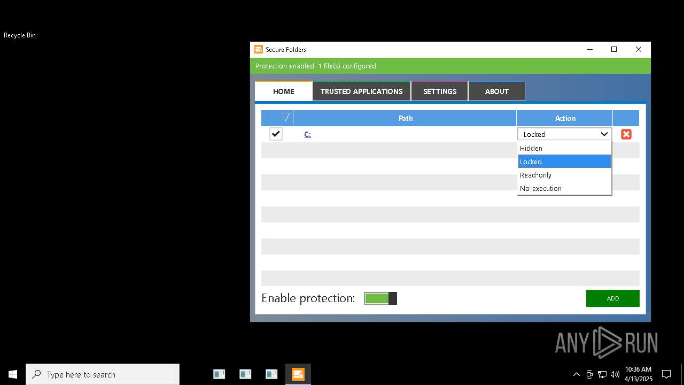Remove the C: entry with red X
684x385 pixels.
(x=626, y=134)
